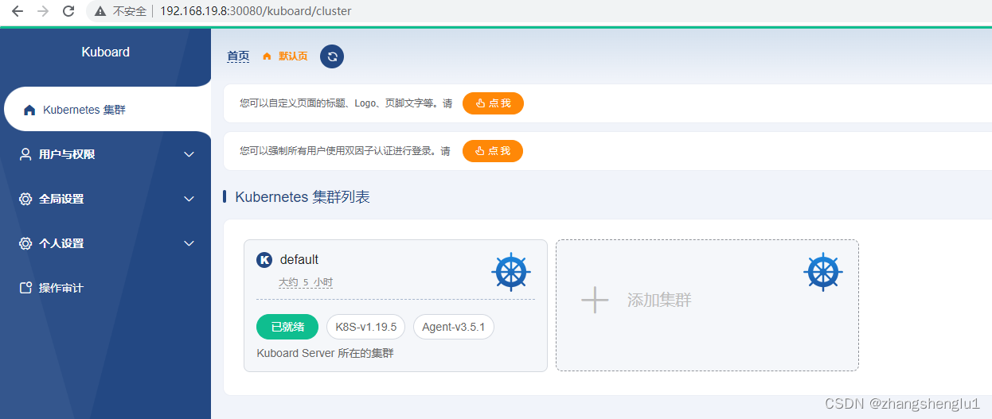
Task: Open the 全局设置 menu
Action: click(x=105, y=199)
